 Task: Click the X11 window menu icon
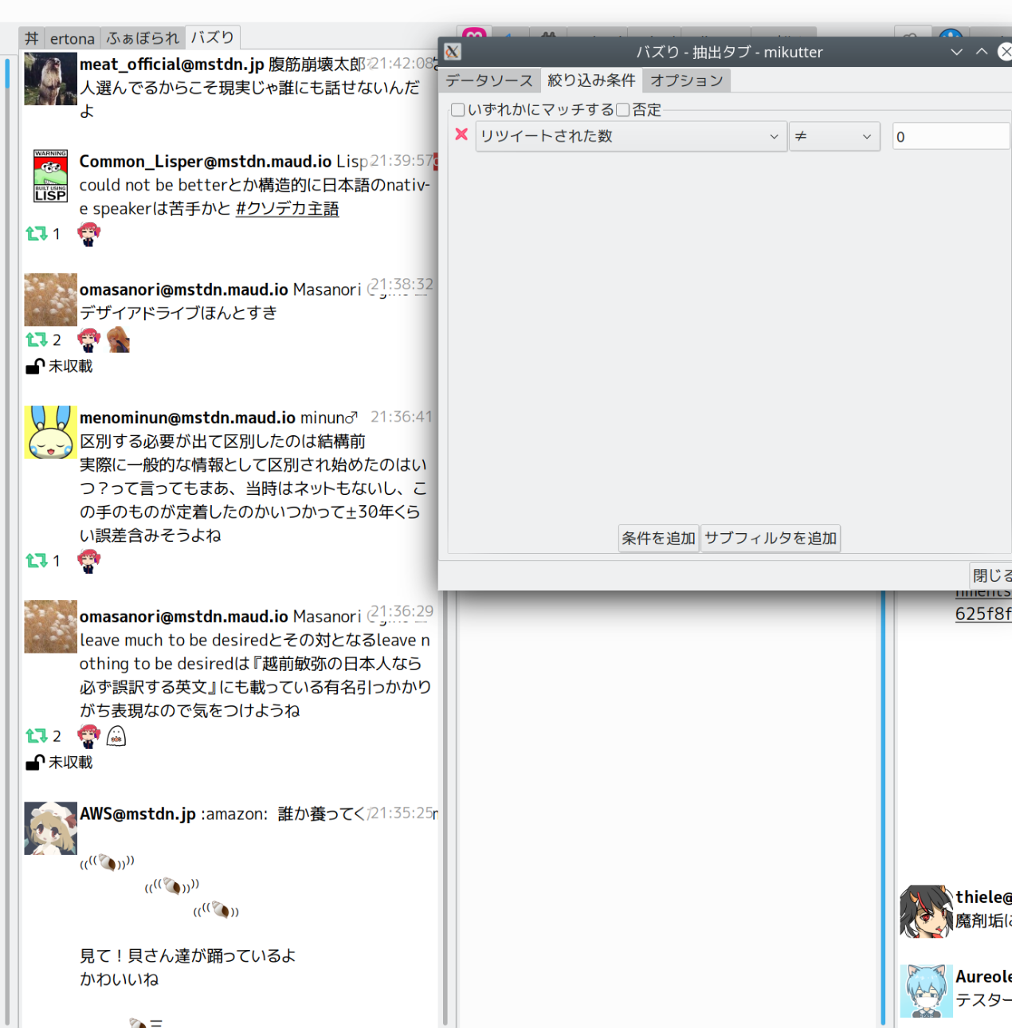[x=453, y=52]
